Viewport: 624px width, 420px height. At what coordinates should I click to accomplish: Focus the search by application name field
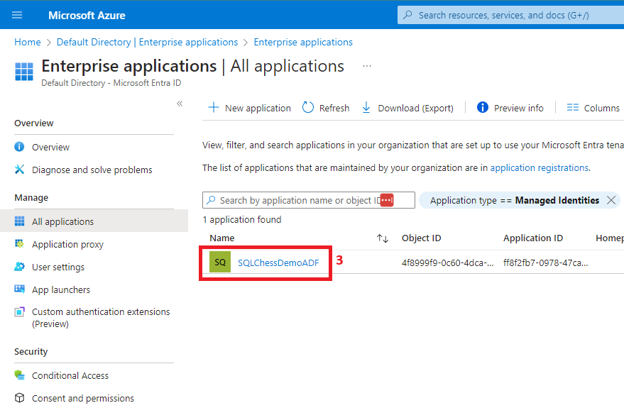coord(308,200)
